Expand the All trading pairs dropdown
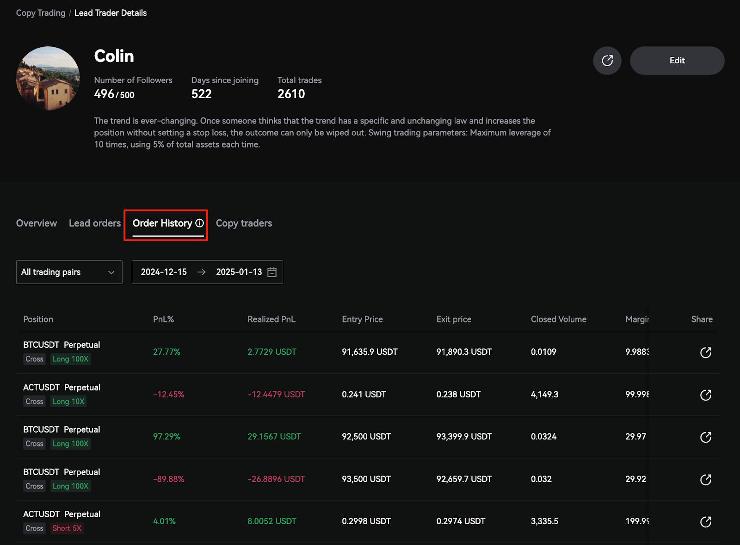Image resolution: width=740 pixels, height=545 pixels. [x=69, y=272]
